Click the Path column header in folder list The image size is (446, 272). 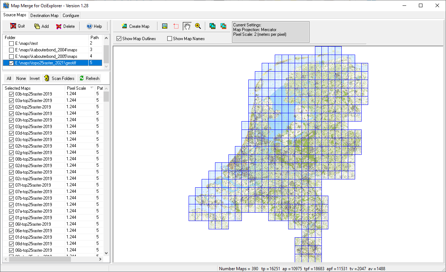pyautogui.click(x=96, y=38)
